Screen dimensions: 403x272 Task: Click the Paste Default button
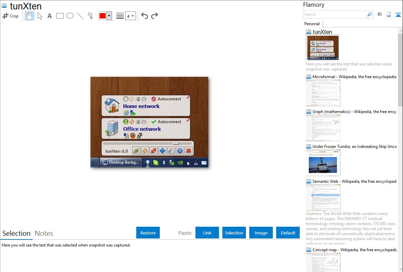[288, 233]
